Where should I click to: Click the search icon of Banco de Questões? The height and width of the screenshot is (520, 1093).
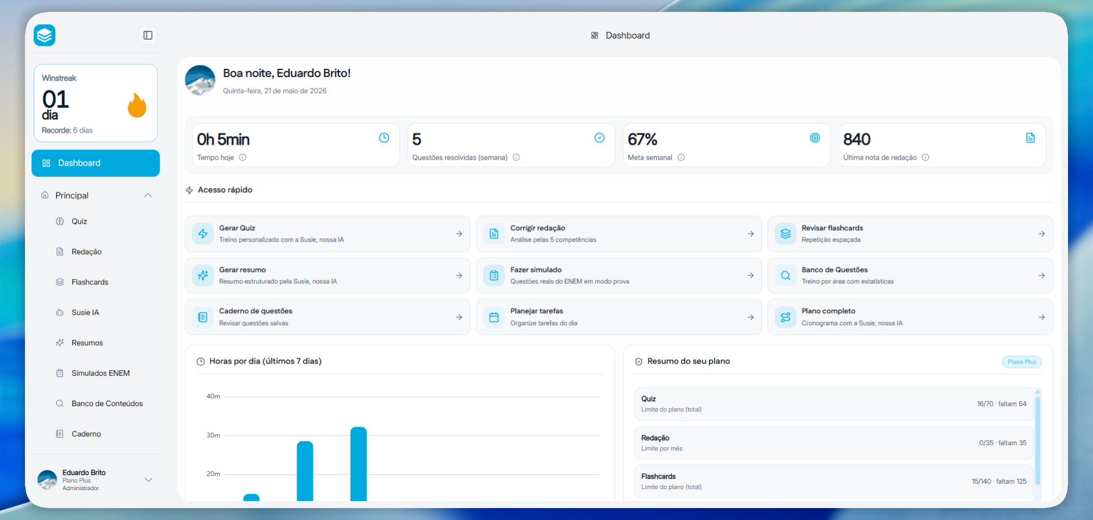coord(786,276)
